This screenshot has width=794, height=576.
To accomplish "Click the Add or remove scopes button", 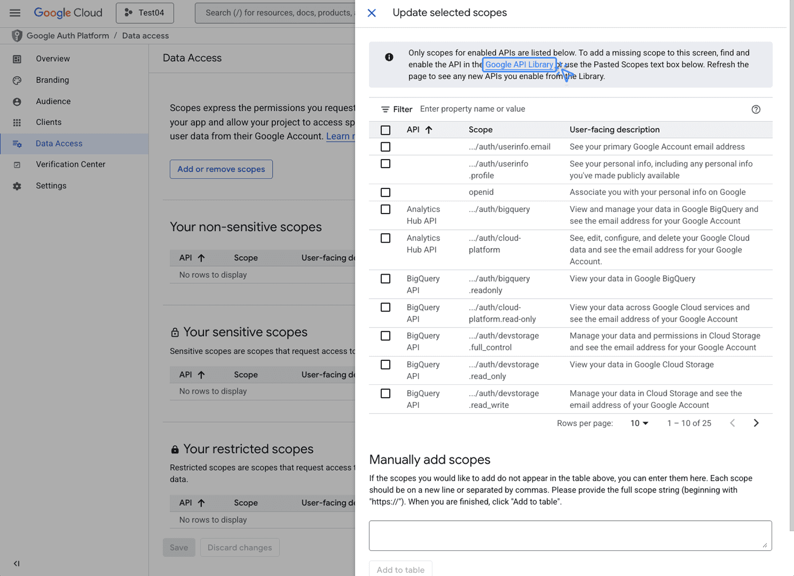I will coord(221,169).
